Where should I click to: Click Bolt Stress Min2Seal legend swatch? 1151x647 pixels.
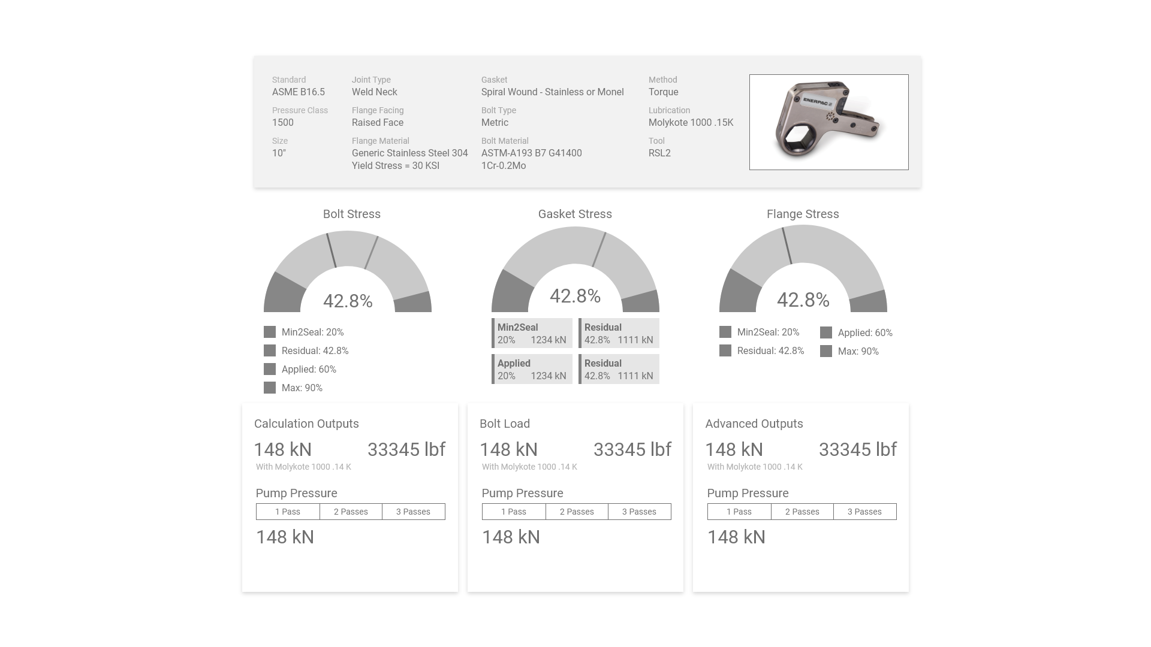tap(270, 332)
